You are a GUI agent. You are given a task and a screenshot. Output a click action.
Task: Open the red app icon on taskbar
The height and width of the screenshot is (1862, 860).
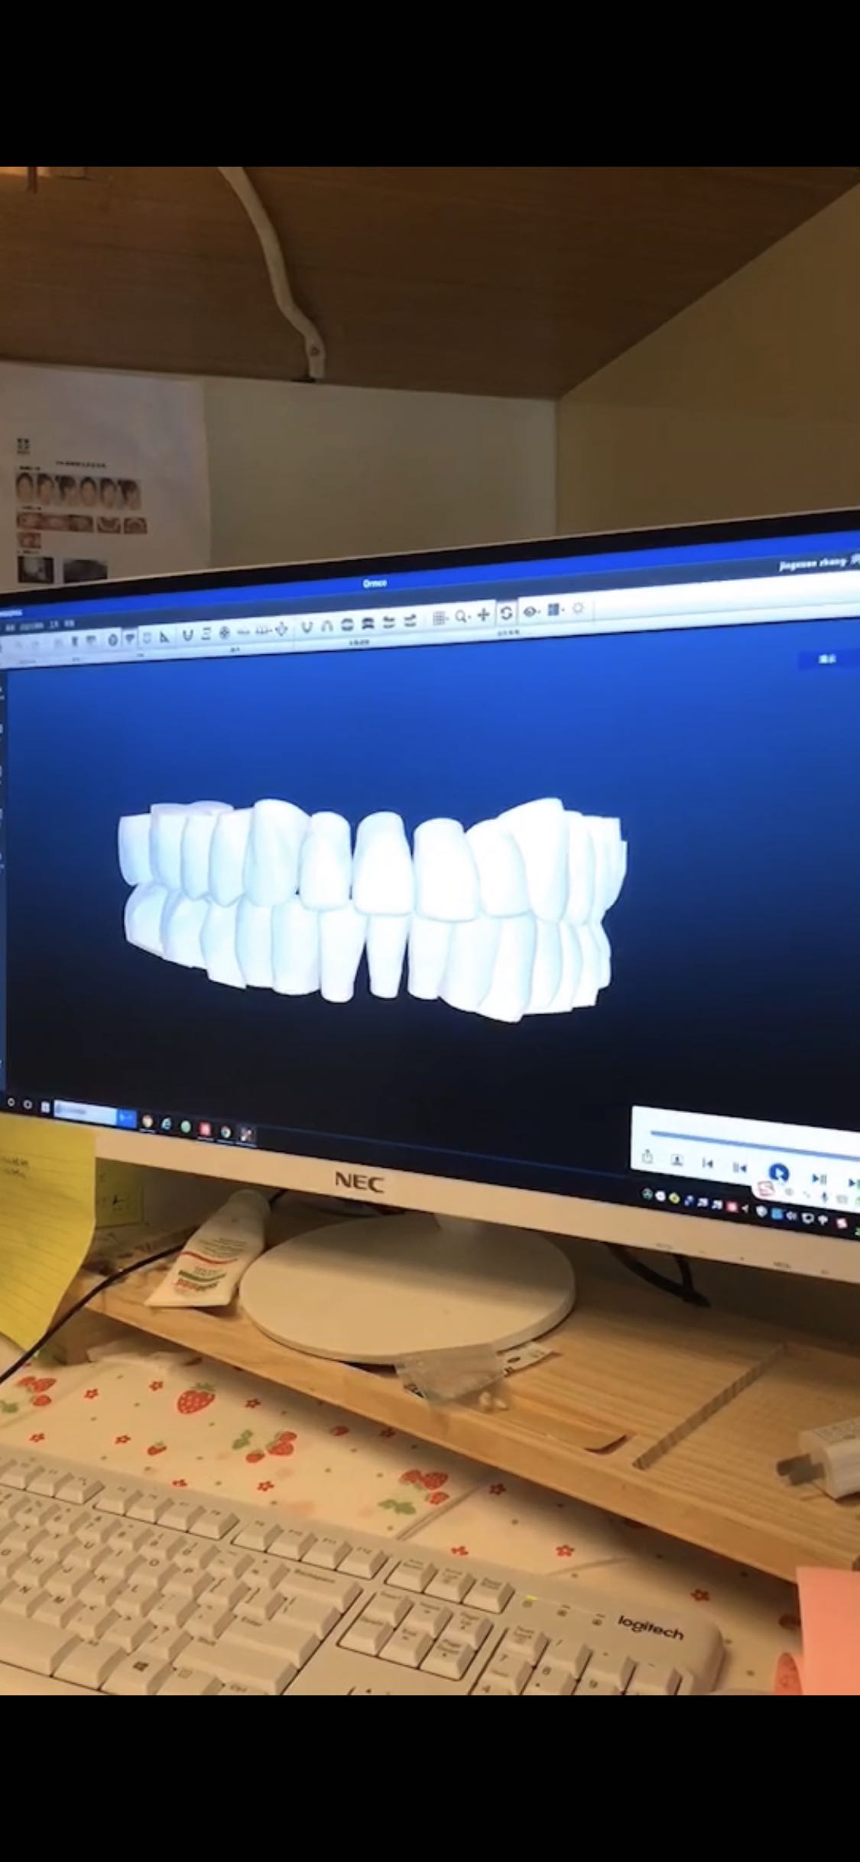(x=205, y=1128)
